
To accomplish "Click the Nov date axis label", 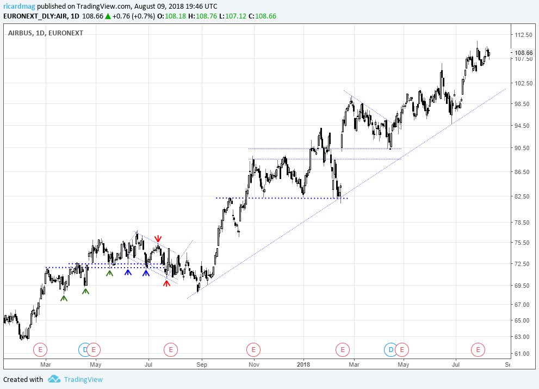I will pyautogui.click(x=253, y=364).
